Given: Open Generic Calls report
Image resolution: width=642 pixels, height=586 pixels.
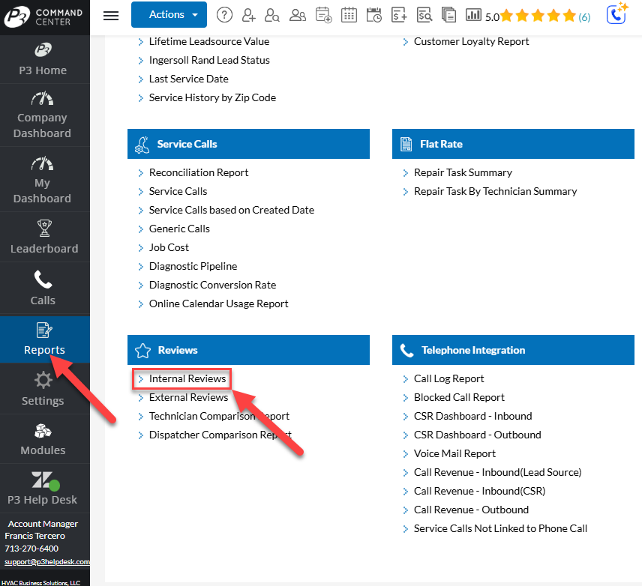Looking at the screenshot, I should pos(179,229).
